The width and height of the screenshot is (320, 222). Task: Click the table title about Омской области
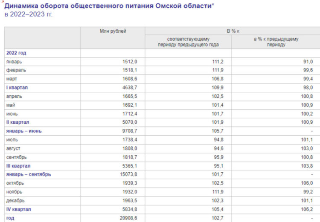[109, 6]
